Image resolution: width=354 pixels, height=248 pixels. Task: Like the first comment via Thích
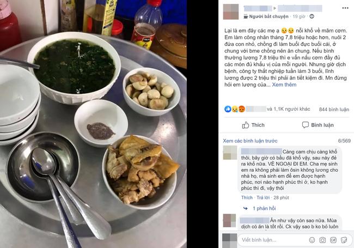click(247, 198)
